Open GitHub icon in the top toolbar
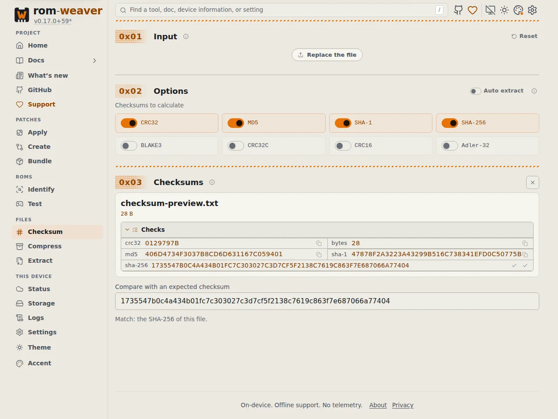This screenshot has height=419, width=558. 458,10
